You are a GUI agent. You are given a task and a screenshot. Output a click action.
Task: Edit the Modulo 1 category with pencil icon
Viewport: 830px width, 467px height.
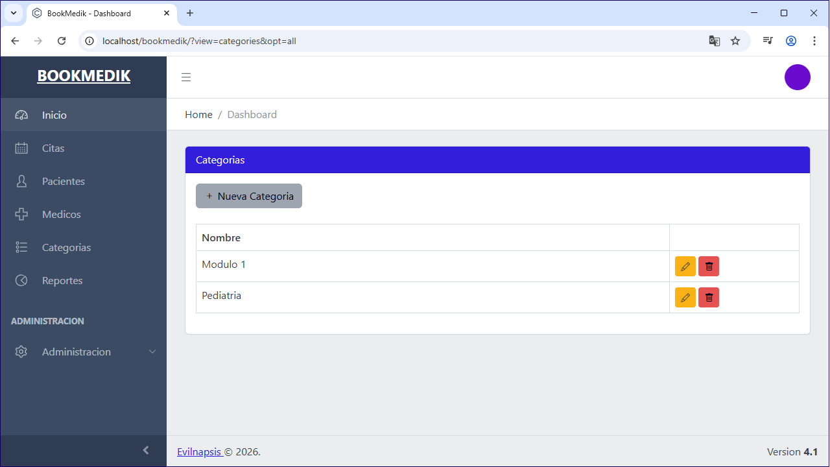coord(685,267)
